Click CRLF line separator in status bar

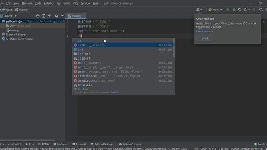[x=204, y=148]
